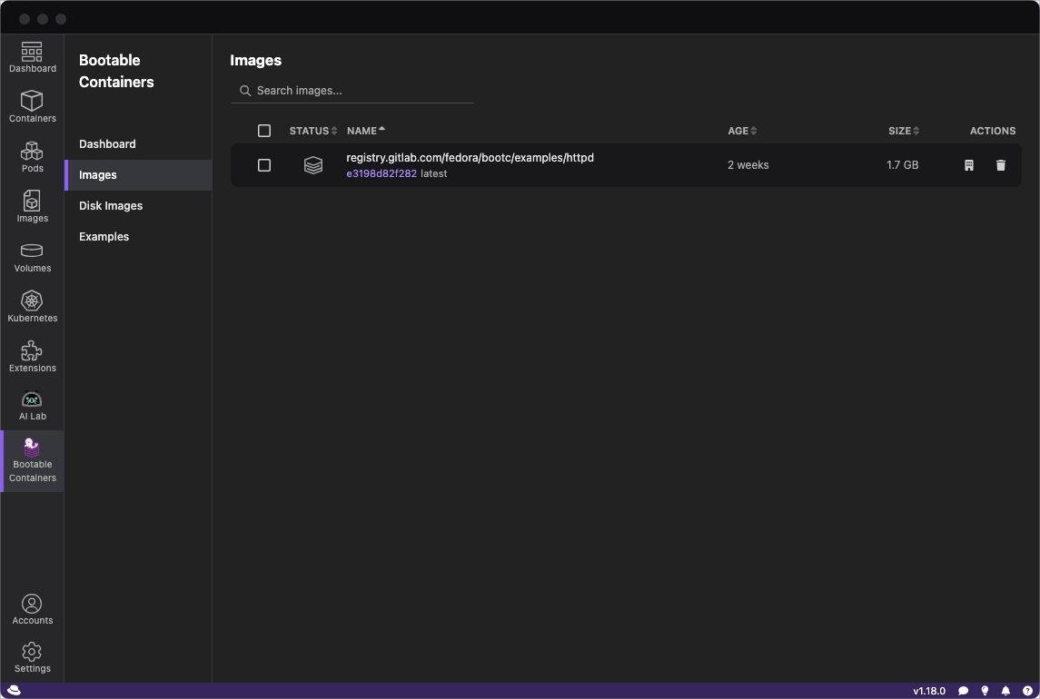This screenshot has height=699, width=1040.
Task: Toggle the select-all images checkbox
Action: [x=264, y=131]
